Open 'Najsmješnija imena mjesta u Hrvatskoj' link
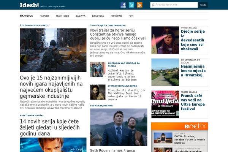The height and width of the screenshot is (152, 228). (x=193, y=71)
